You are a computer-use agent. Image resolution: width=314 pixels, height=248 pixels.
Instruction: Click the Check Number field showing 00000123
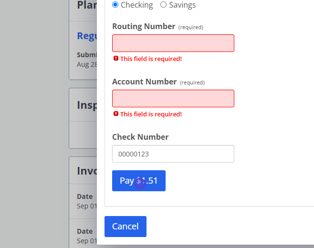click(x=173, y=154)
